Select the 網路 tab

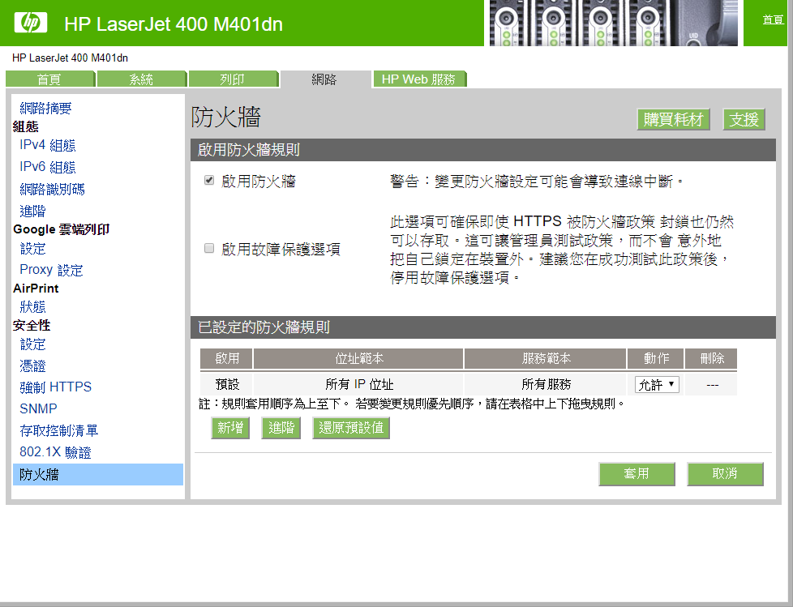pos(324,79)
